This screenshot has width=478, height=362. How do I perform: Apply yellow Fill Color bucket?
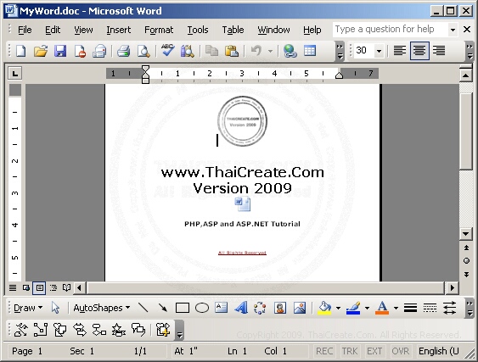coord(325,308)
